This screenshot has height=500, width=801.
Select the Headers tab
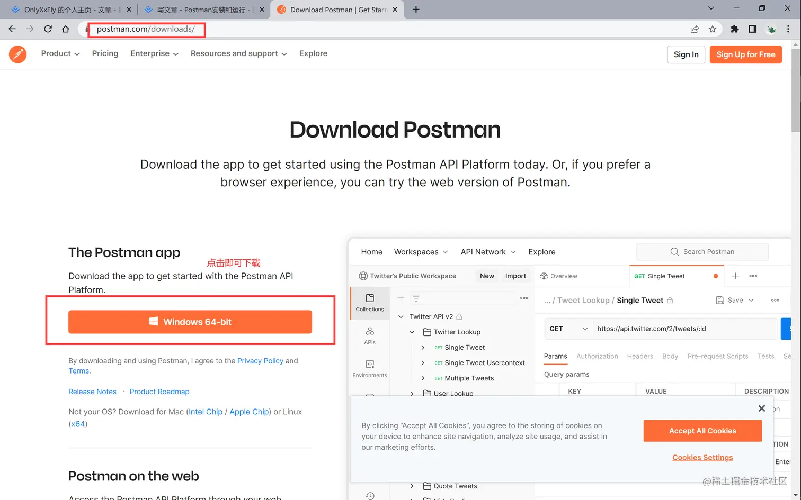pyautogui.click(x=640, y=356)
